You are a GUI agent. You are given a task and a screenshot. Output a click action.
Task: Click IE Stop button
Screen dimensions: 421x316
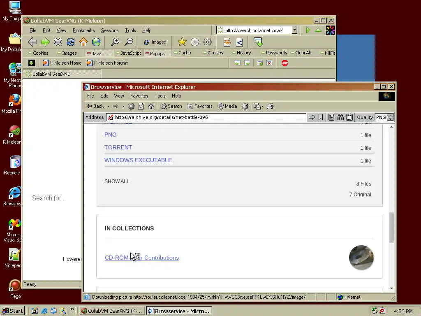click(x=131, y=106)
